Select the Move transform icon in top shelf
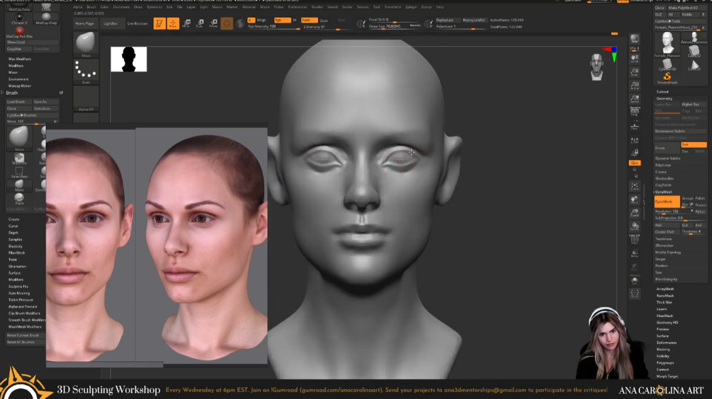Screen dimensions: 712x399 tap(187, 24)
